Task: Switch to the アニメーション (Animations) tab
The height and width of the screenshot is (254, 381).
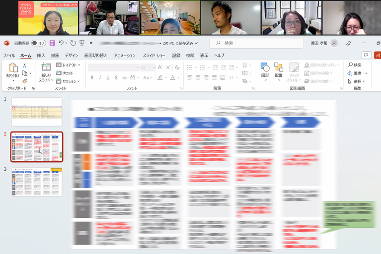Action: click(x=125, y=56)
